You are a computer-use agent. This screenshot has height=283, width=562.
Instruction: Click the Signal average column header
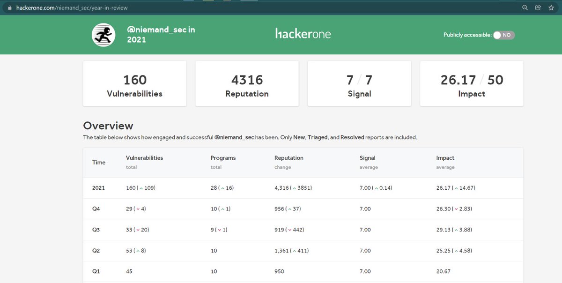(369, 162)
